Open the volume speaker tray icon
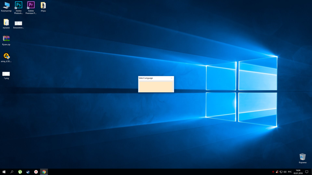 (x=285, y=172)
